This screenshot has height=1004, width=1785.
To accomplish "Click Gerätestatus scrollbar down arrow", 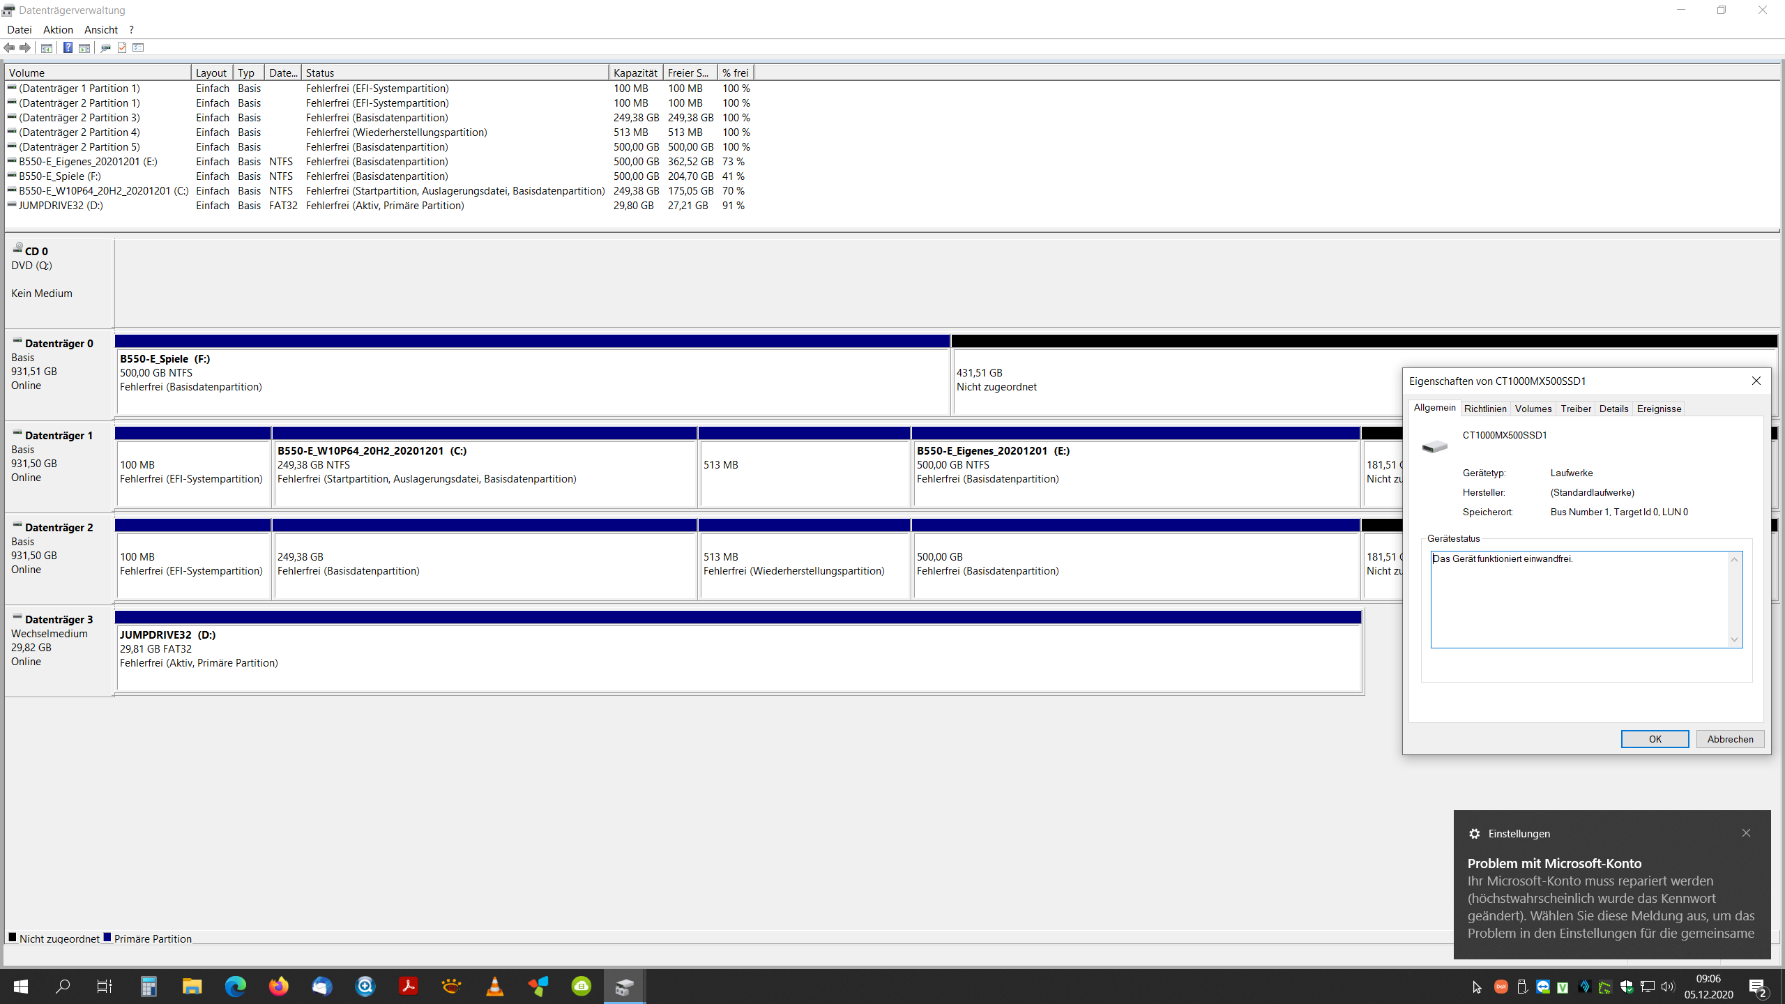I will (x=1734, y=640).
